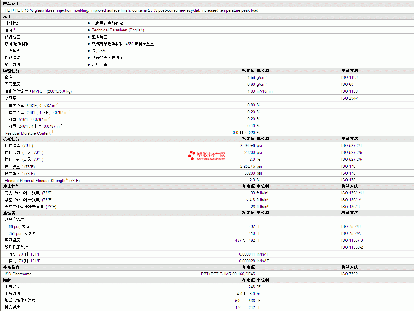Click the '0.0 到 0.020' moisture value
The width and height of the screenshot is (414, 311).
click(x=244, y=133)
